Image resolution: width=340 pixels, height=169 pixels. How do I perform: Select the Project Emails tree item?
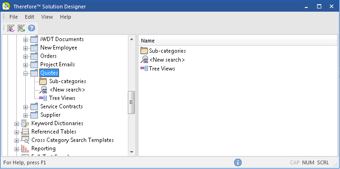(x=58, y=64)
